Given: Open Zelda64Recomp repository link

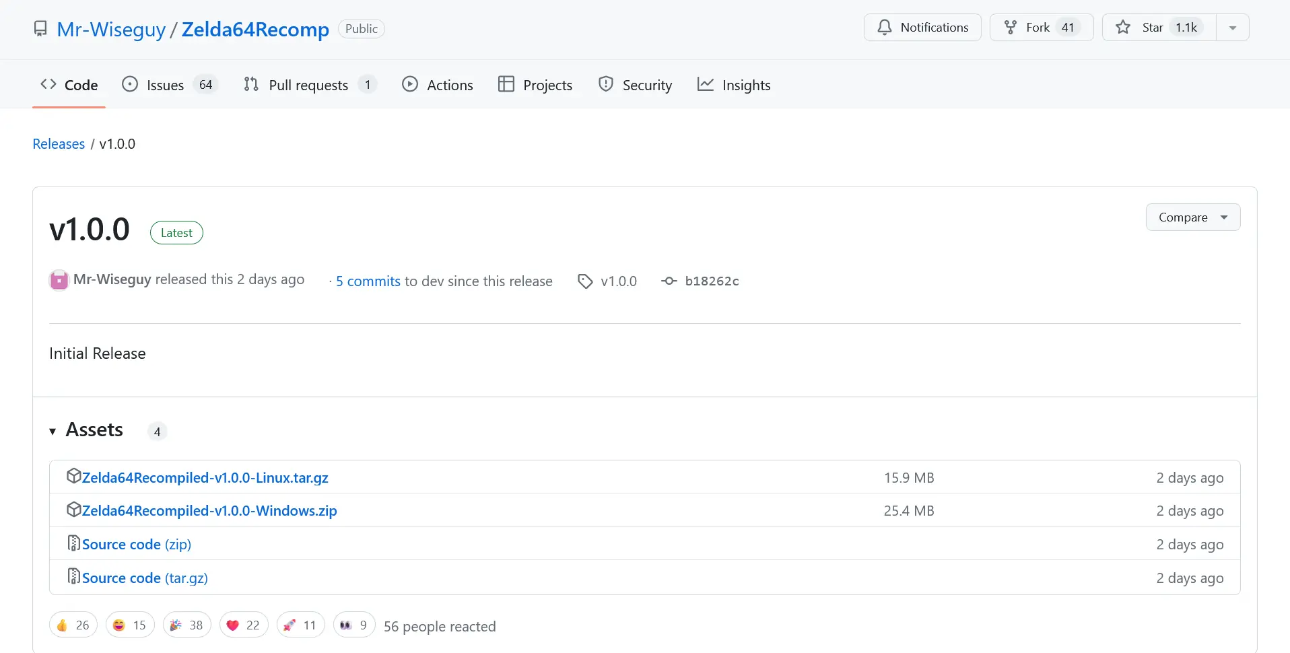Looking at the screenshot, I should [255, 29].
